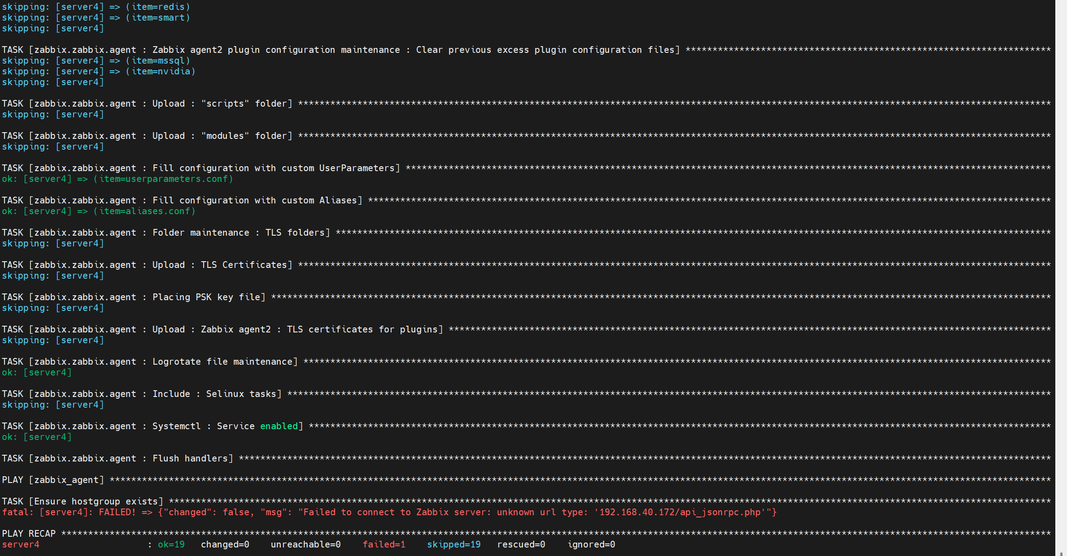Image resolution: width=1067 pixels, height=556 pixels.
Task: Select the ok line with item=aliases.conf
Action: pyautogui.click(x=99, y=211)
